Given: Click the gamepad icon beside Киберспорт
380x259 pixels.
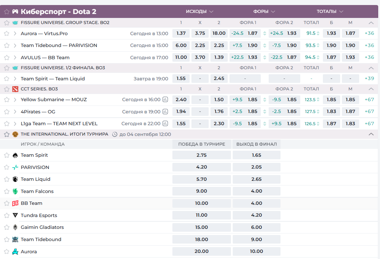Looking at the screenshot, I should [15, 11].
